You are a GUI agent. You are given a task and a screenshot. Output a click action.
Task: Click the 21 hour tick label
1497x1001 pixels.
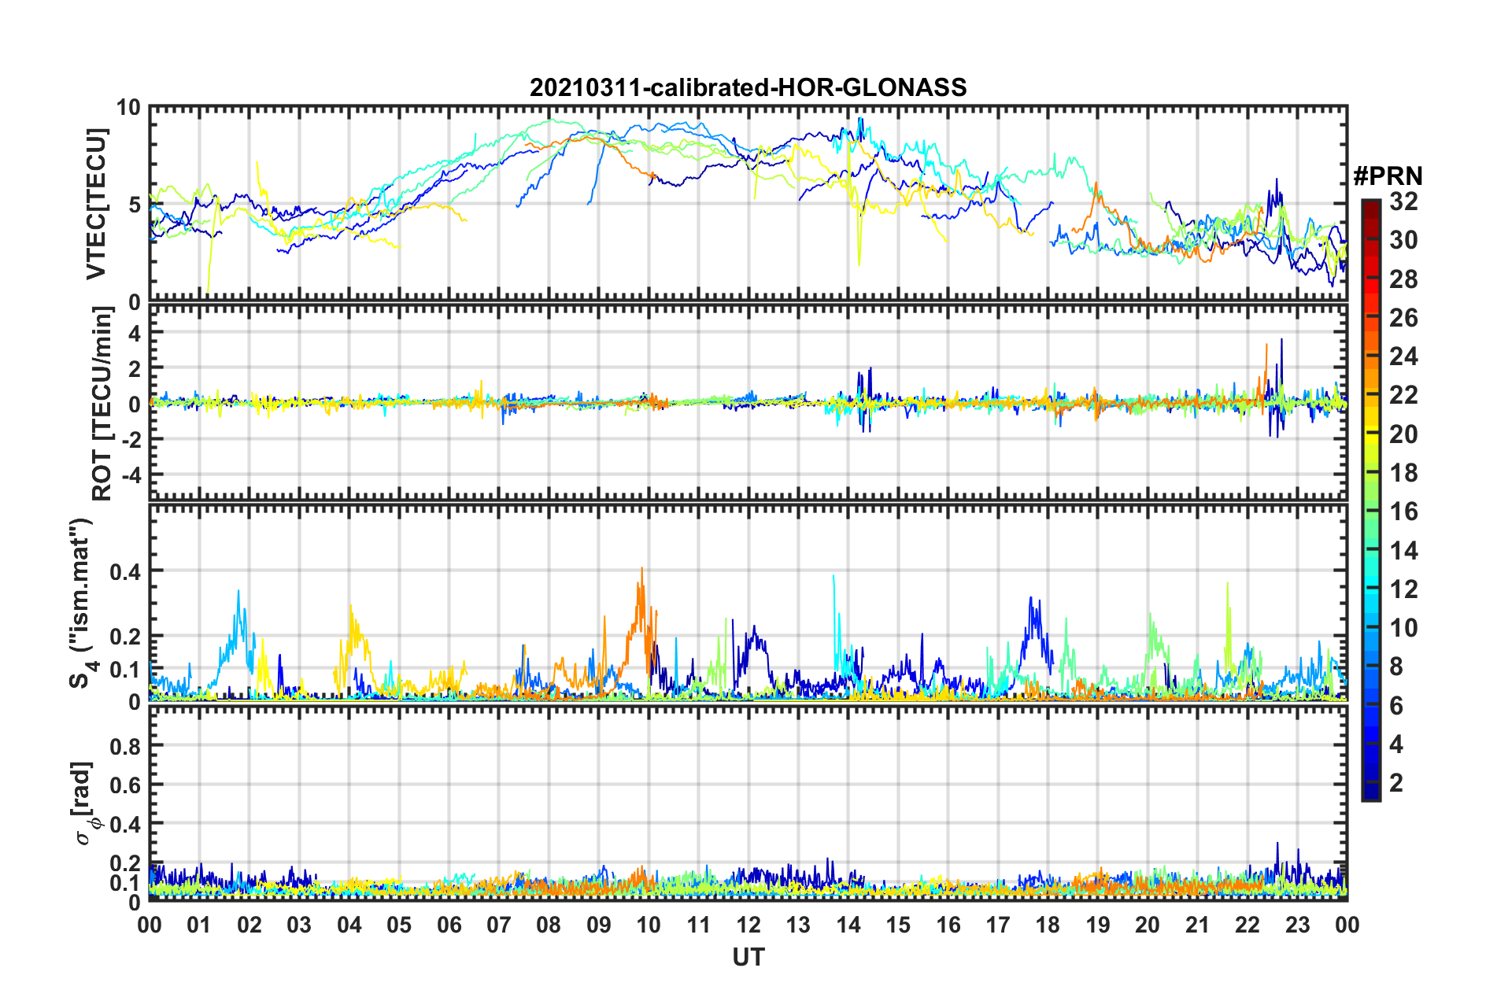pos(1198,925)
